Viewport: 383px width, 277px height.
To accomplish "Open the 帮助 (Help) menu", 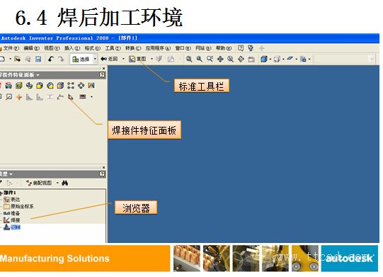I will 224,48.
